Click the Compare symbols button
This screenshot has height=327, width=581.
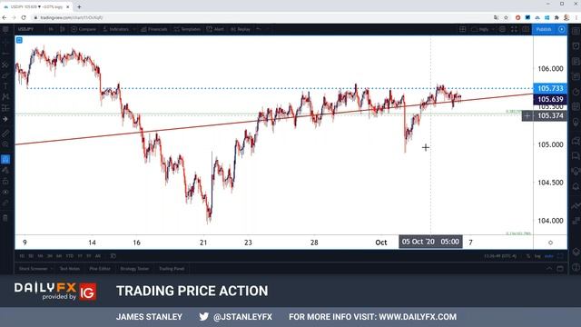click(84, 29)
